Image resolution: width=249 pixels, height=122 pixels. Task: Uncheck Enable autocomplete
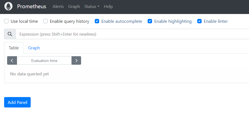[x=97, y=21]
